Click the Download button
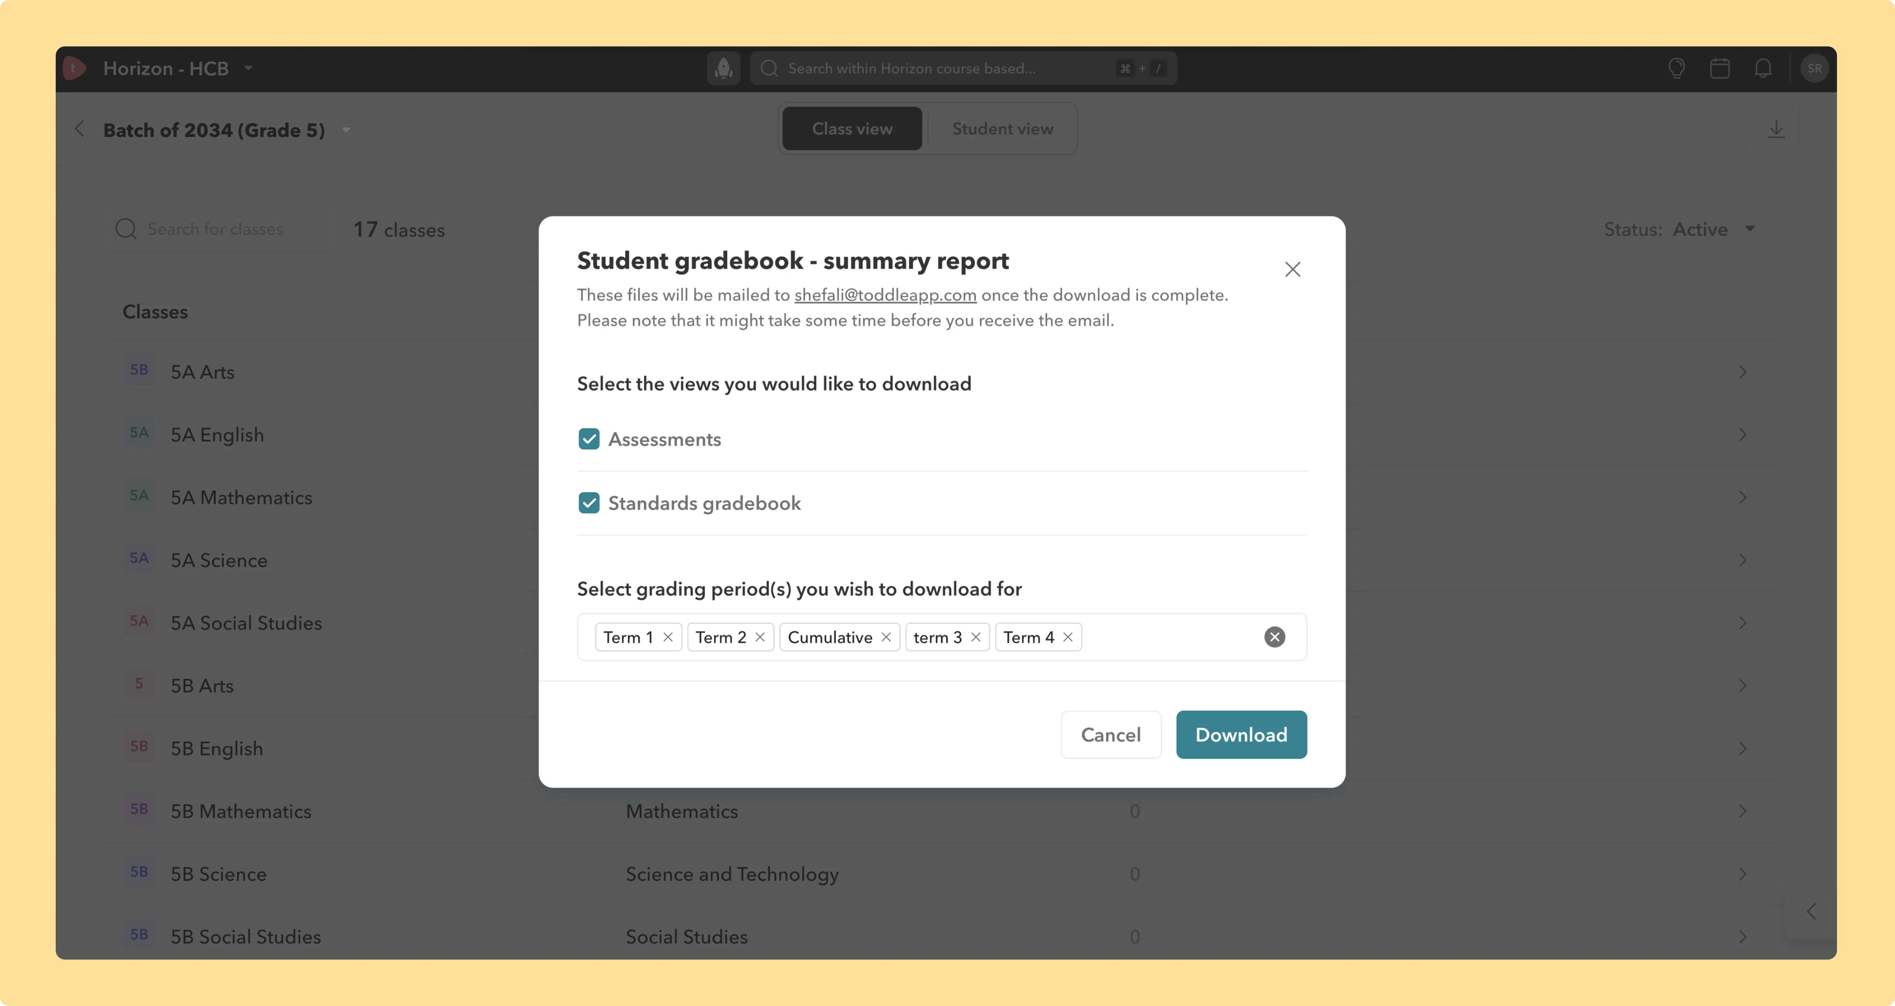 pos(1241,735)
